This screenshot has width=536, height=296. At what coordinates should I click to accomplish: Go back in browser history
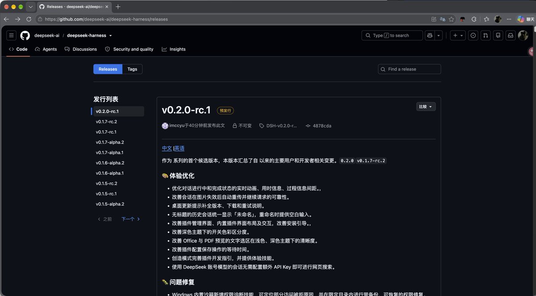coord(6,19)
